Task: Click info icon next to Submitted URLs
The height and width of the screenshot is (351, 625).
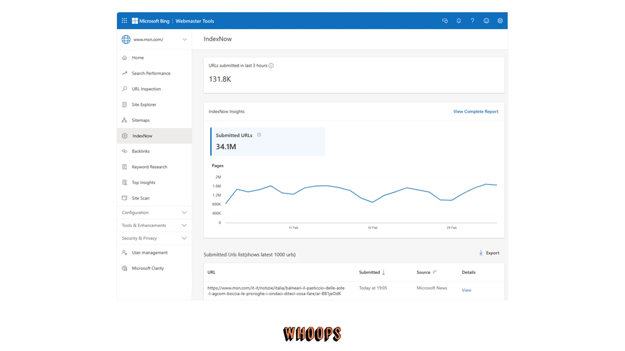Action: tap(259, 135)
